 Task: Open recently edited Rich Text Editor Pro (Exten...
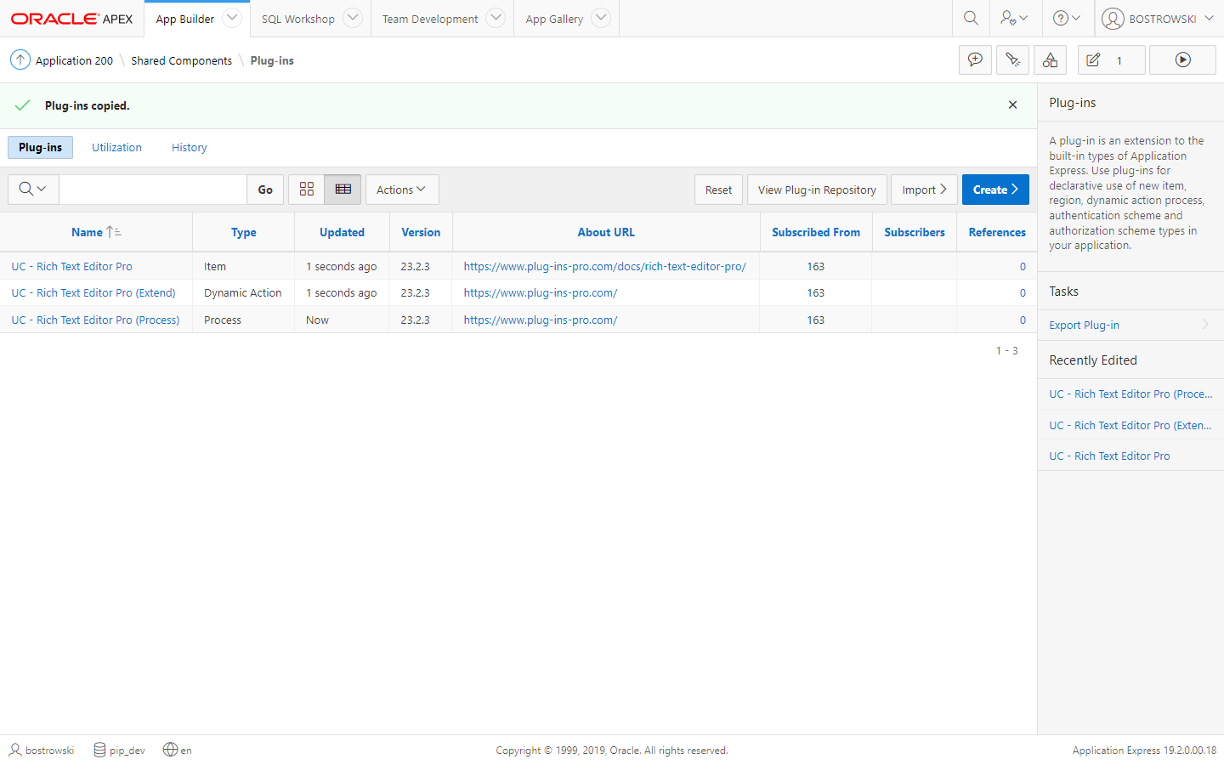point(1130,425)
